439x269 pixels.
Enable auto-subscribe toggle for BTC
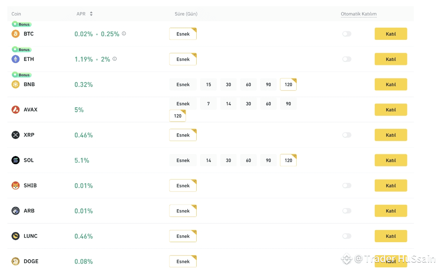pyautogui.click(x=347, y=34)
